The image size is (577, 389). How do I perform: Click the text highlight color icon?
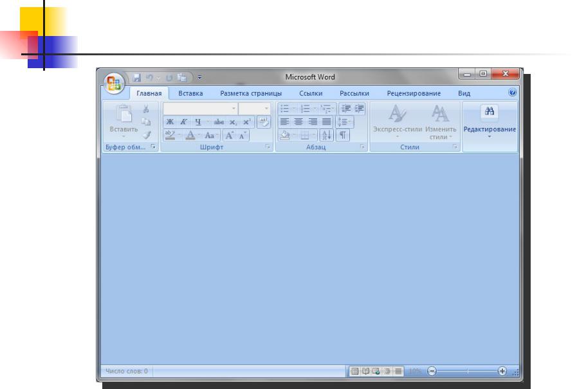(170, 135)
